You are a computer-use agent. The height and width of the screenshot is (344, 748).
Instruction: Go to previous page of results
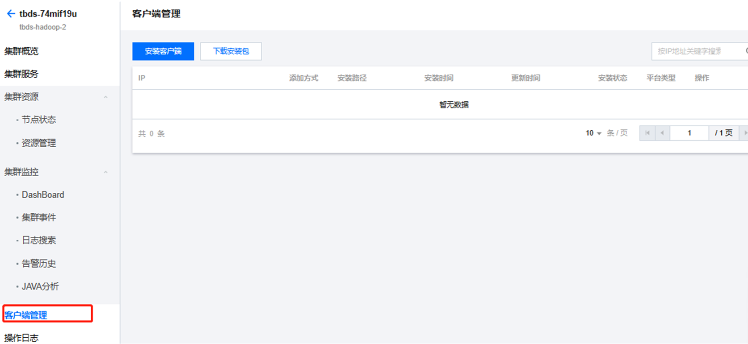[x=662, y=133]
